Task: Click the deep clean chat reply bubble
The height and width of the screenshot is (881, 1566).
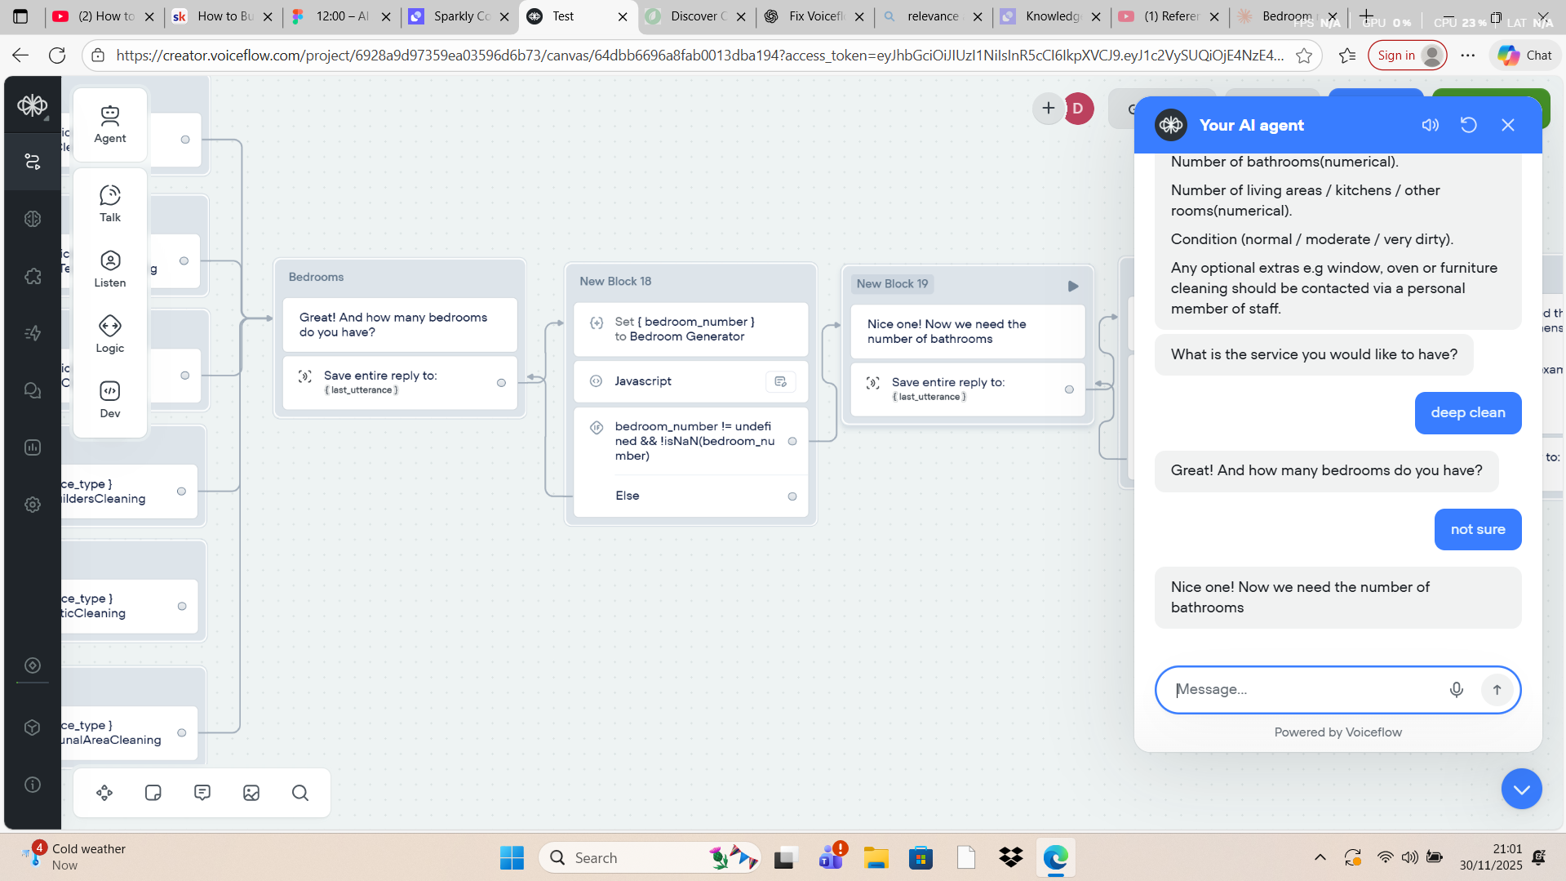Action: [x=1468, y=413]
